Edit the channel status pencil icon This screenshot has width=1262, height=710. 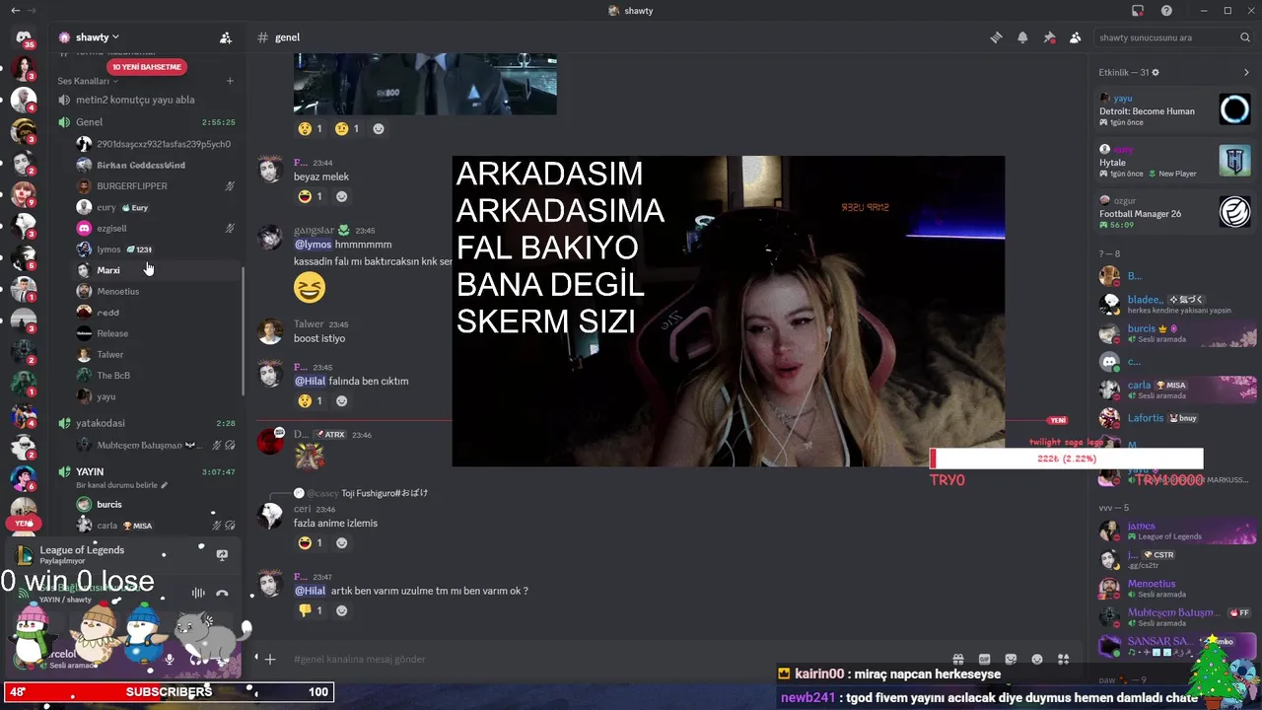[x=165, y=485]
